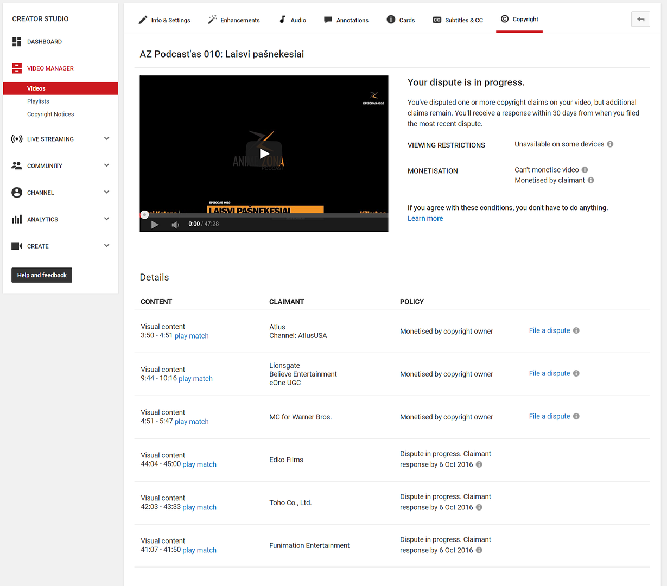Click the DASHBOARD label in sidebar
The height and width of the screenshot is (586, 667).
click(x=45, y=42)
